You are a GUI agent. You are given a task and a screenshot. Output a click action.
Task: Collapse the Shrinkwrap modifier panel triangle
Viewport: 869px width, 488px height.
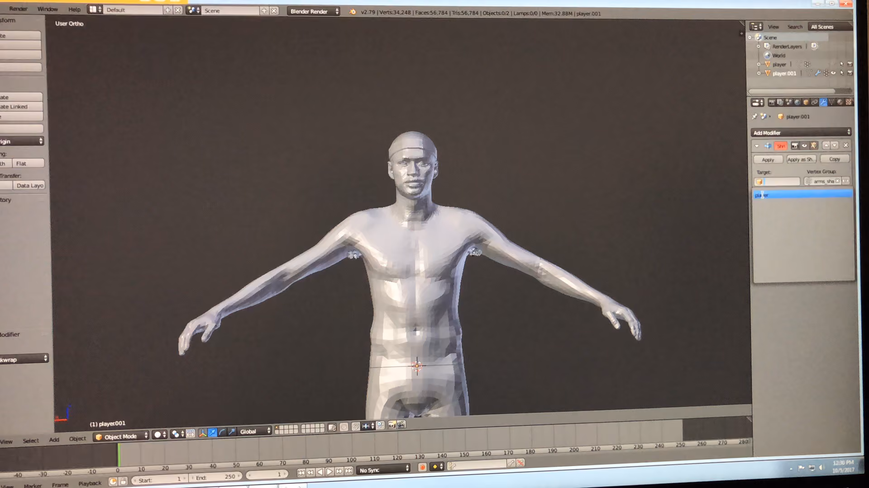tap(757, 146)
